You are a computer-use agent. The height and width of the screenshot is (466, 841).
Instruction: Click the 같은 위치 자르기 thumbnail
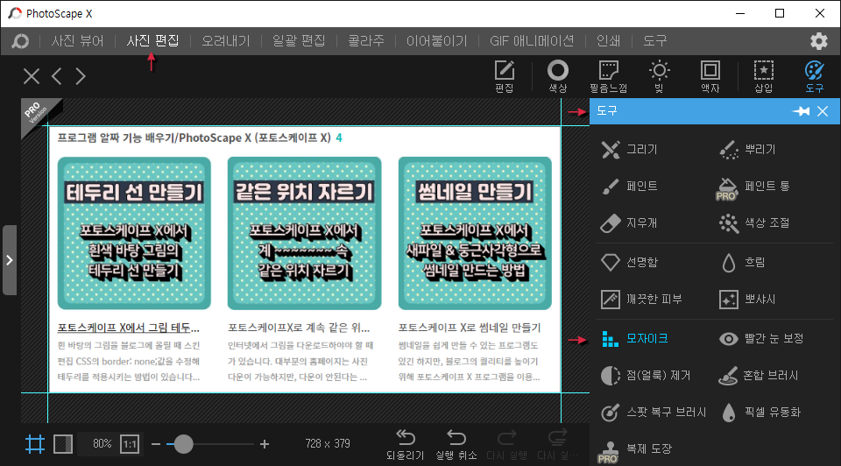(304, 233)
